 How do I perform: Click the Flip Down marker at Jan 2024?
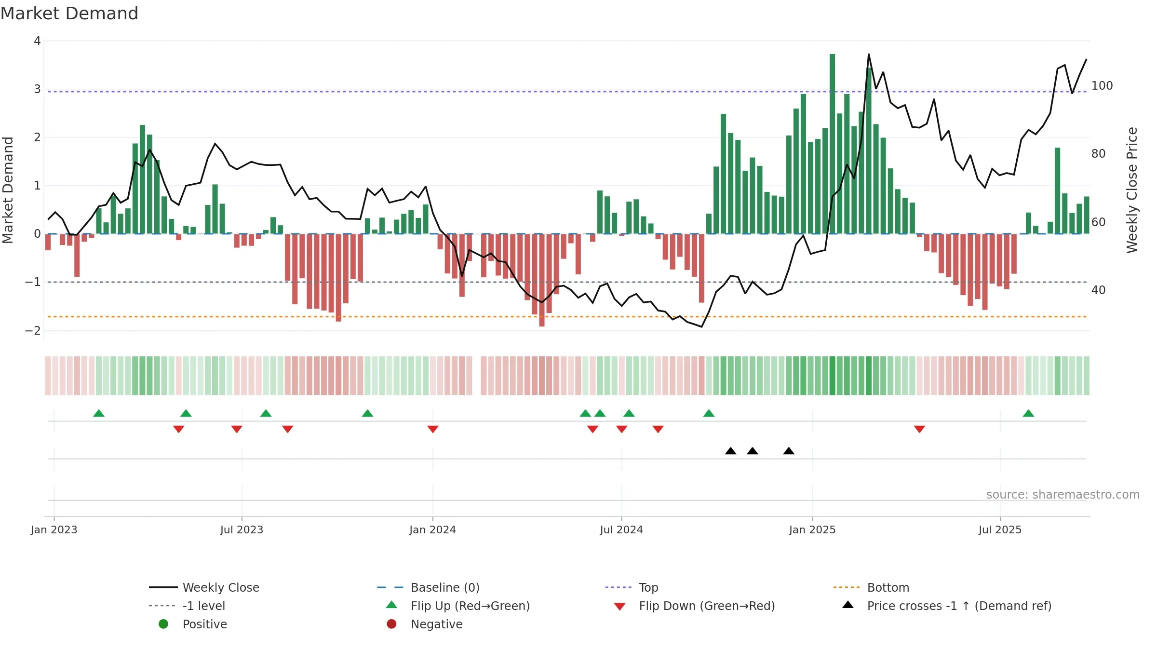click(433, 429)
